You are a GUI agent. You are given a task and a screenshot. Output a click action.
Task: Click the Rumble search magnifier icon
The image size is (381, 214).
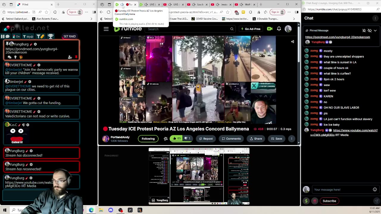232,29
